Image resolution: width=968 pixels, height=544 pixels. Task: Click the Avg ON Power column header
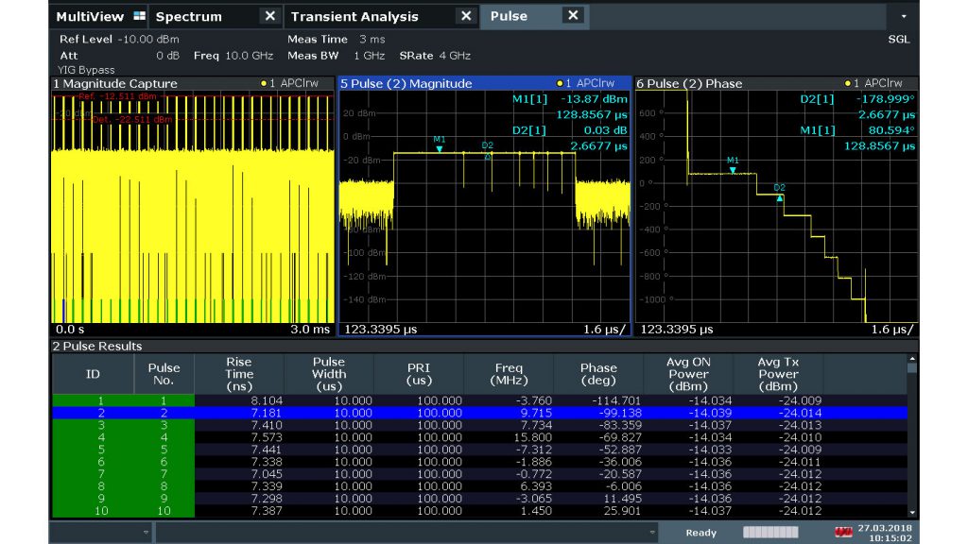tap(688, 374)
